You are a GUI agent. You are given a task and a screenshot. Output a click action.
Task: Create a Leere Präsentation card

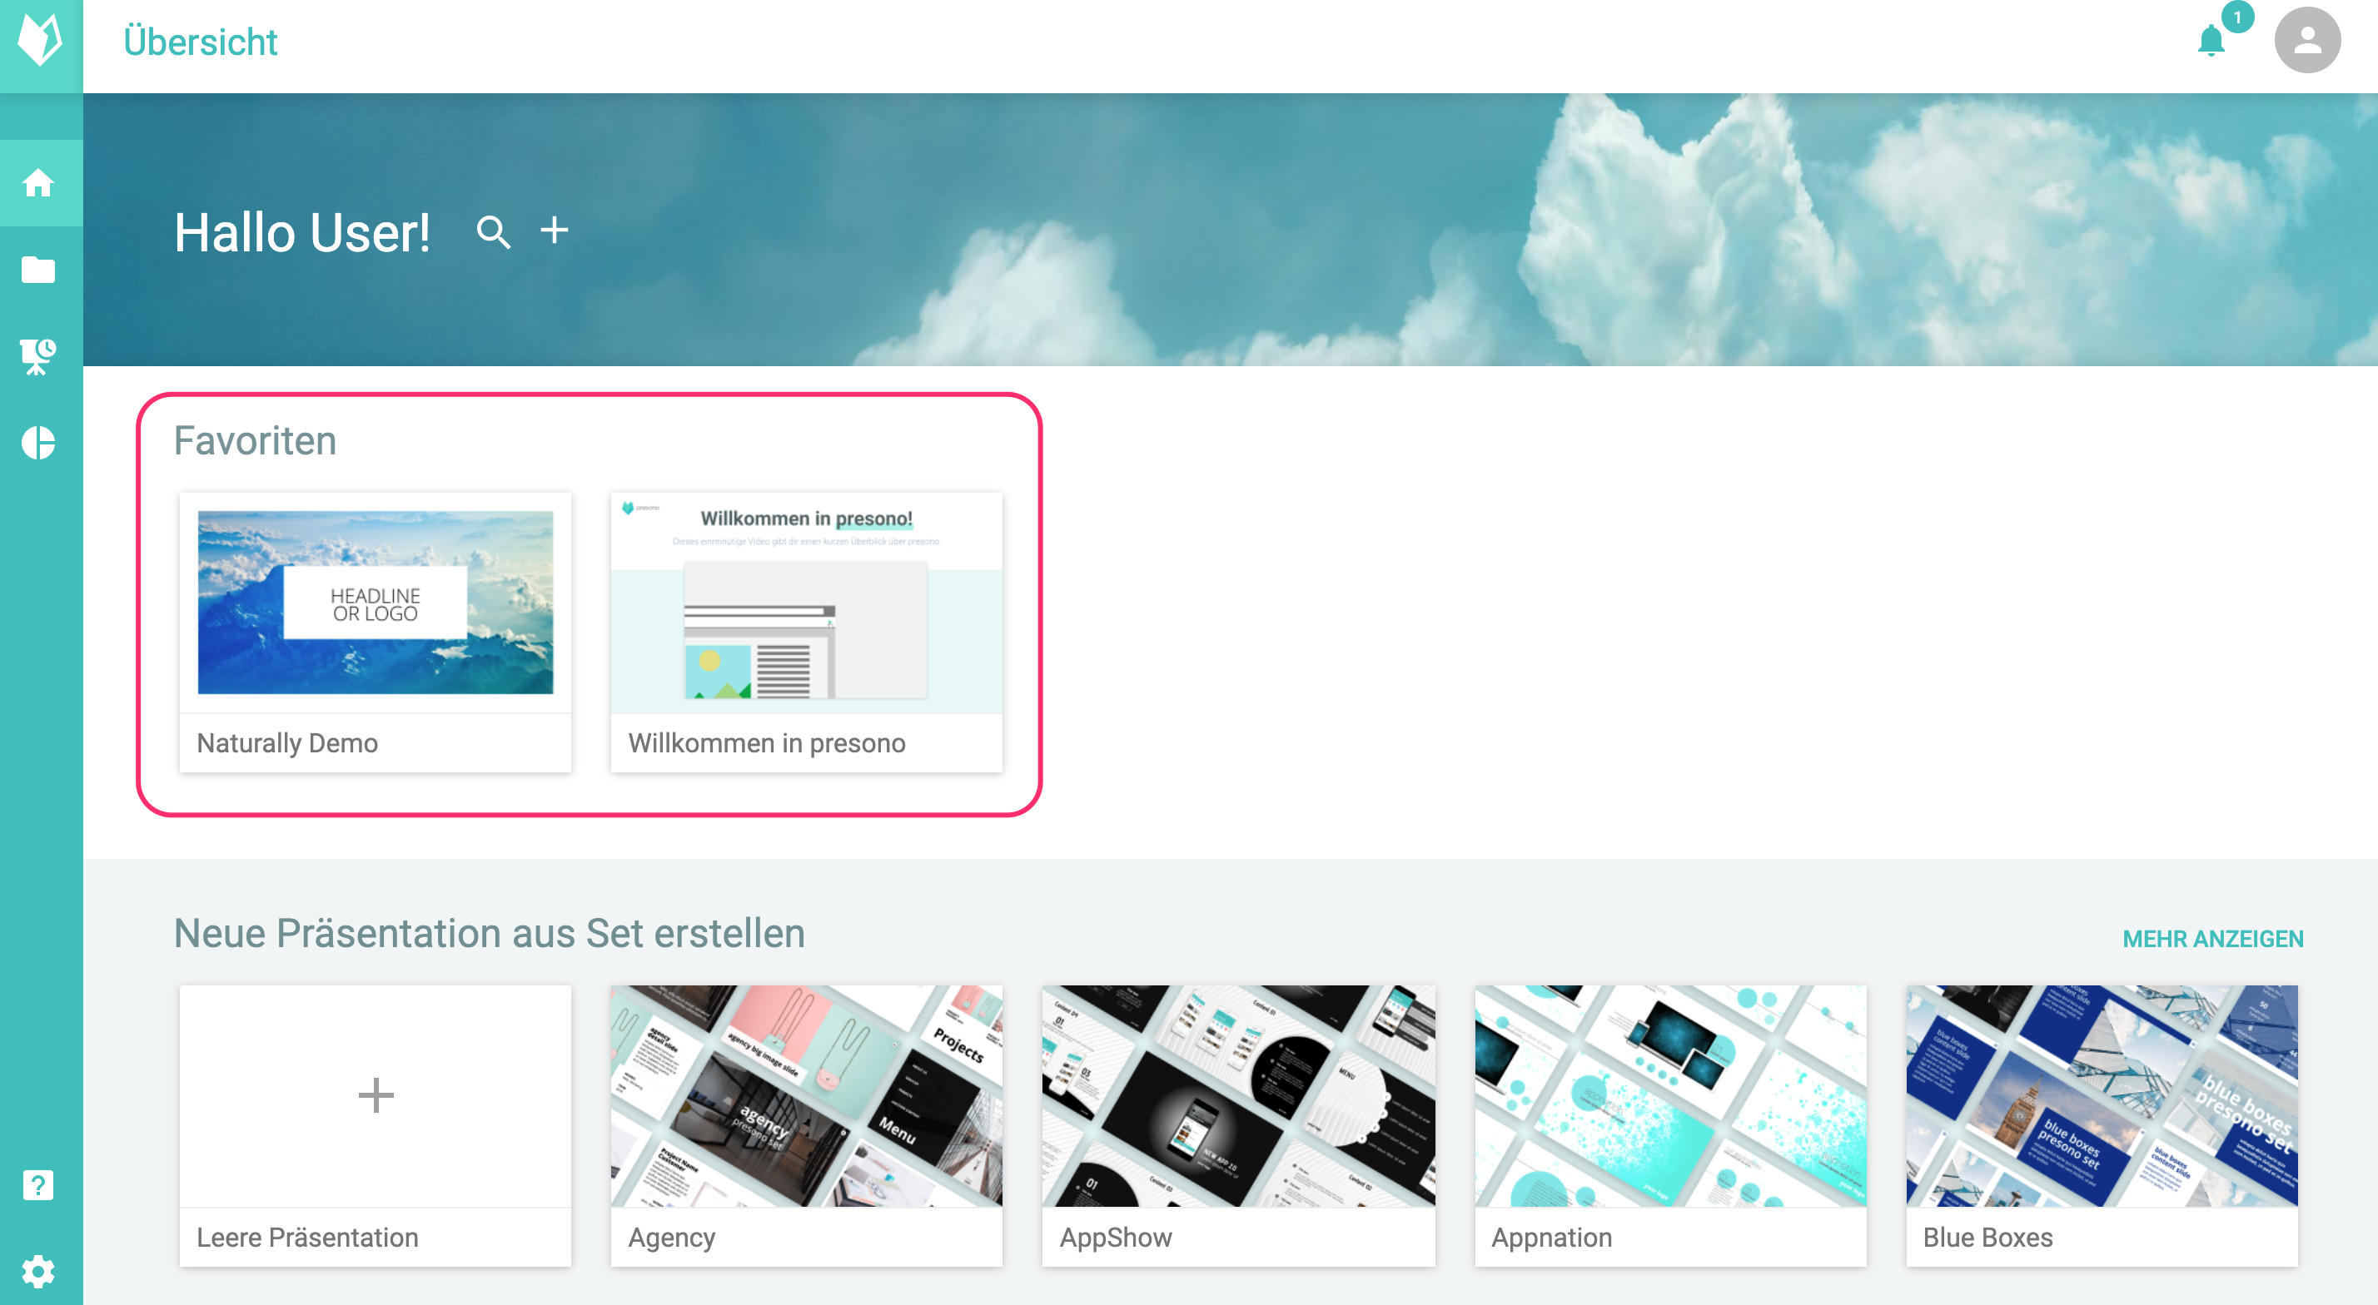[375, 1126]
